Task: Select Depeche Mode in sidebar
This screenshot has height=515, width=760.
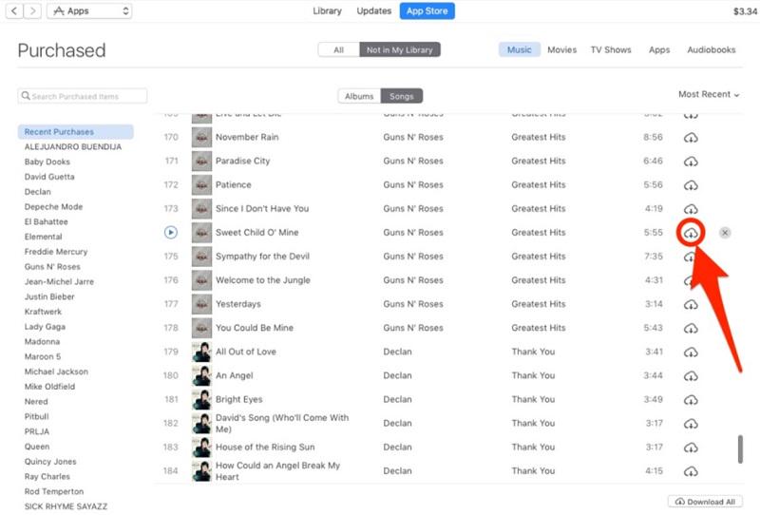Action: pyautogui.click(x=53, y=206)
